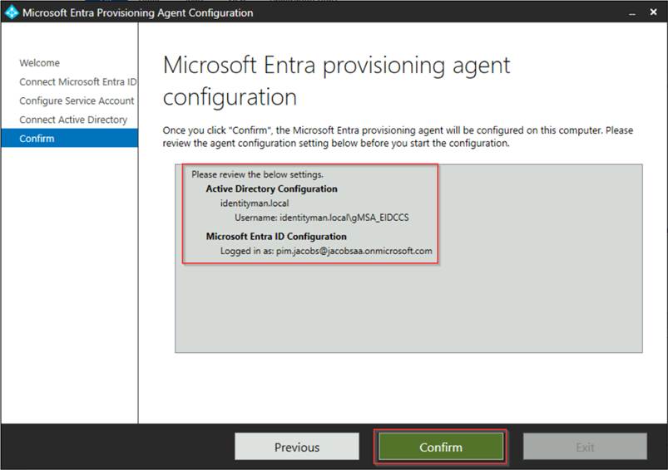The image size is (668, 470).
Task: Click the provisioning agent configuration page heading
Action: [336, 81]
